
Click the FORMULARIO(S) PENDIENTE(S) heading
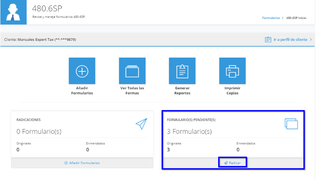tap(191, 120)
